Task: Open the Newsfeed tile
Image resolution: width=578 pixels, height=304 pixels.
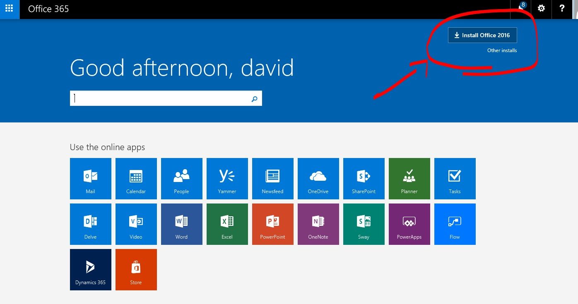Action: tap(273, 179)
